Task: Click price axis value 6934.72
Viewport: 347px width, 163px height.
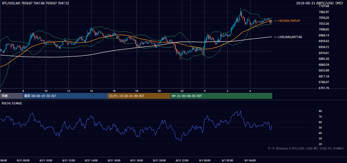Action: tap(324, 47)
